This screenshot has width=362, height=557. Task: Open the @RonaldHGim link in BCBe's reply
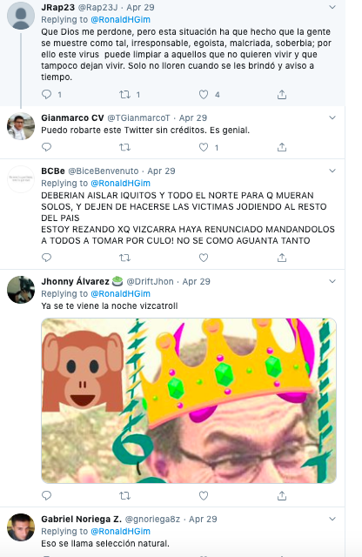121,184
